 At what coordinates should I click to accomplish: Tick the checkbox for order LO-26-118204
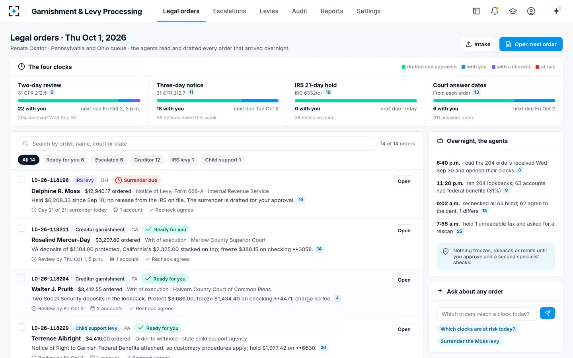(x=21, y=278)
